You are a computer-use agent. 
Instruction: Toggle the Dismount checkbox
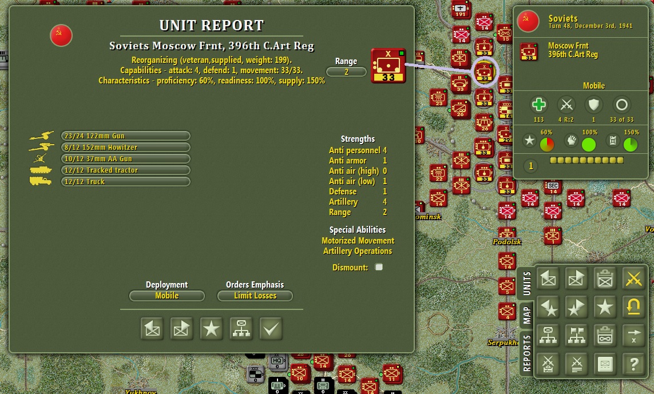(x=379, y=267)
